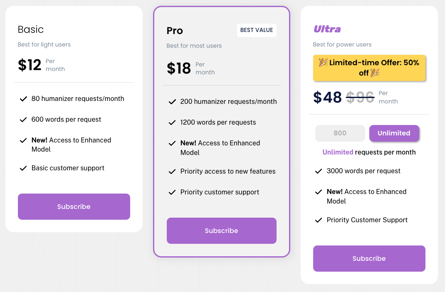Click the Pro plan heading
The height and width of the screenshot is (292, 445).
coord(175,31)
